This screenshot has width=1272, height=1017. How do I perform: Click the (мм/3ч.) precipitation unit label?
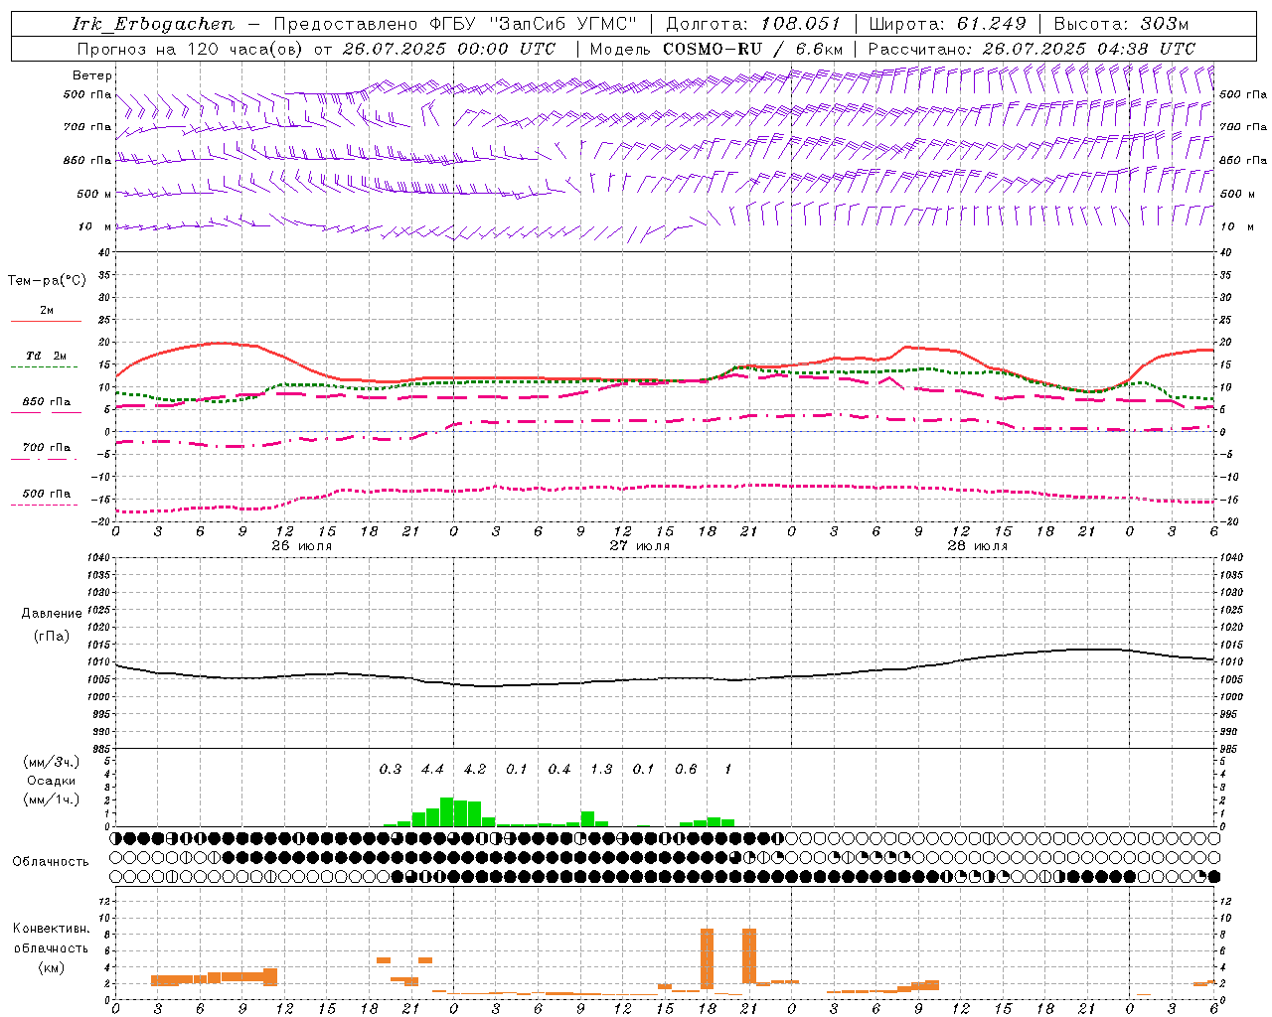(x=52, y=762)
